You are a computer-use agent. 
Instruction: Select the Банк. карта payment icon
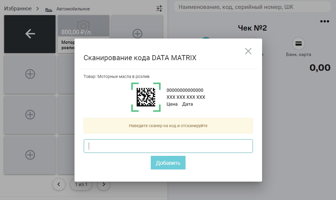pyautogui.click(x=298, y=44)
